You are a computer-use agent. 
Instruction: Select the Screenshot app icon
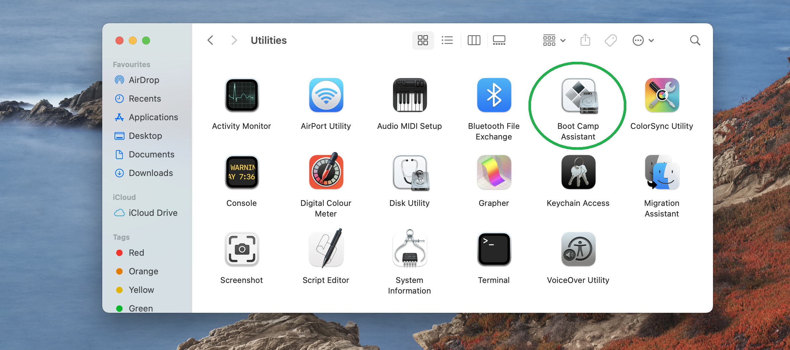(242, 249)
